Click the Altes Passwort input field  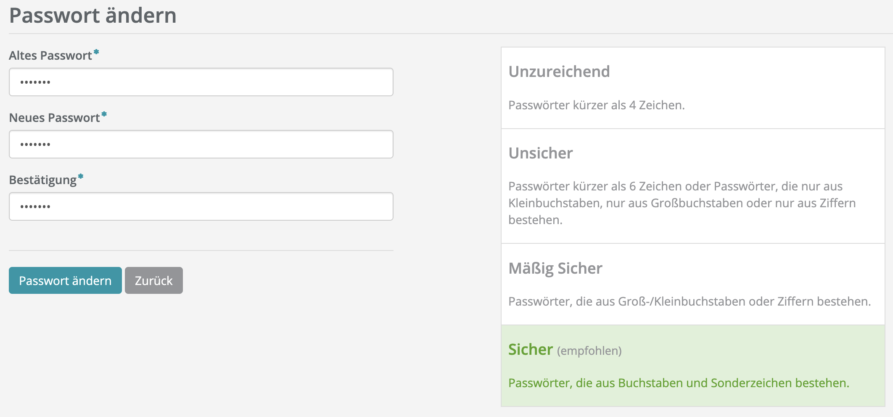click(x=201, y=82)
